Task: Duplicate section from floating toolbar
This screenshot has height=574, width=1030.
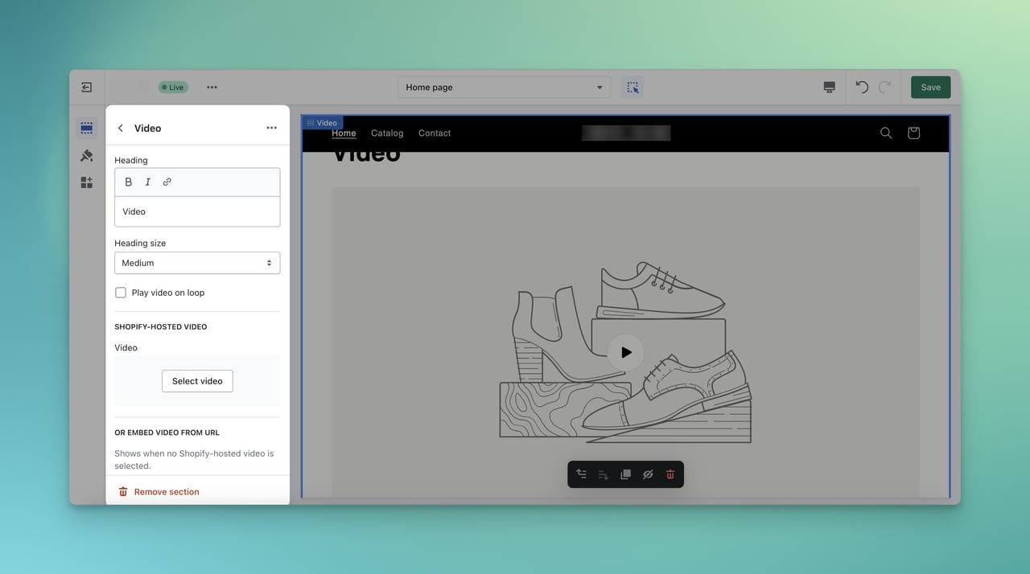Action: (625, 474)
